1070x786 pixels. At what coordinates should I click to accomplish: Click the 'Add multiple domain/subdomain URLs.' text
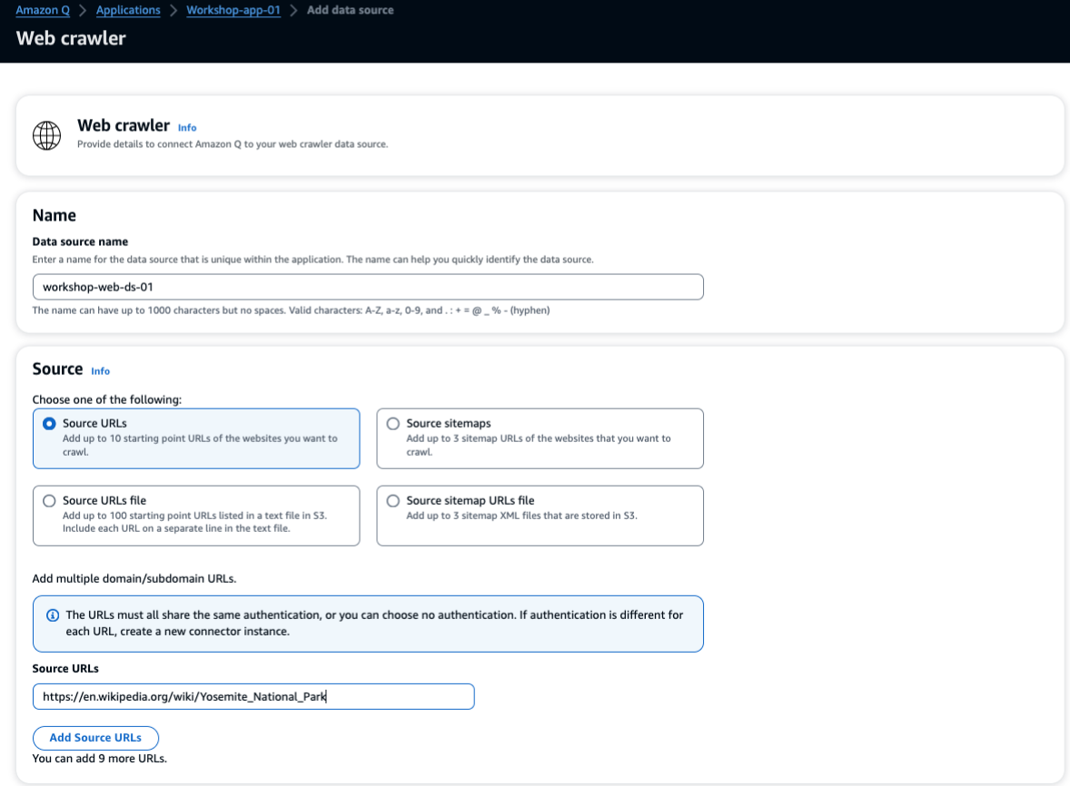[x=134, y=578]
